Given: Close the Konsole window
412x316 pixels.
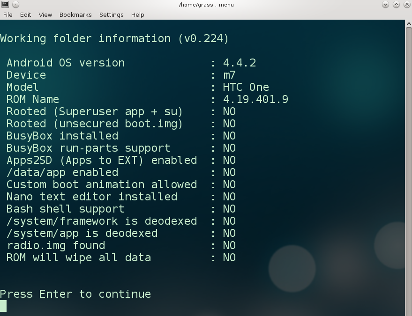Looking at the screenshot, I should click(x=406, y=5).
